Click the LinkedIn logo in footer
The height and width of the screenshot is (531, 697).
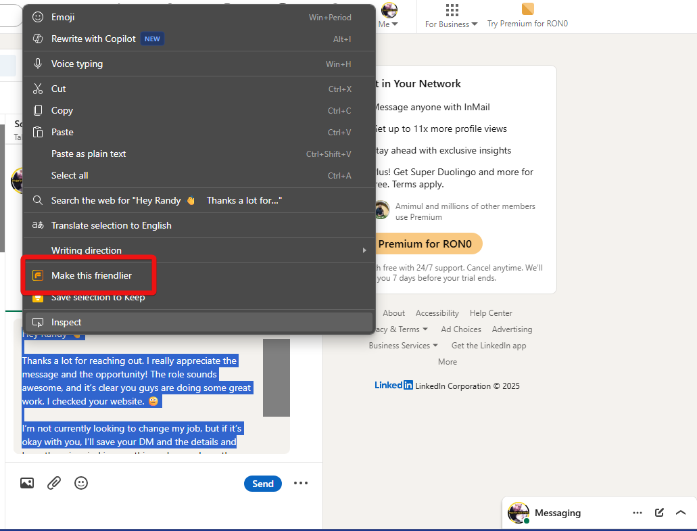(x=394, y=385)
